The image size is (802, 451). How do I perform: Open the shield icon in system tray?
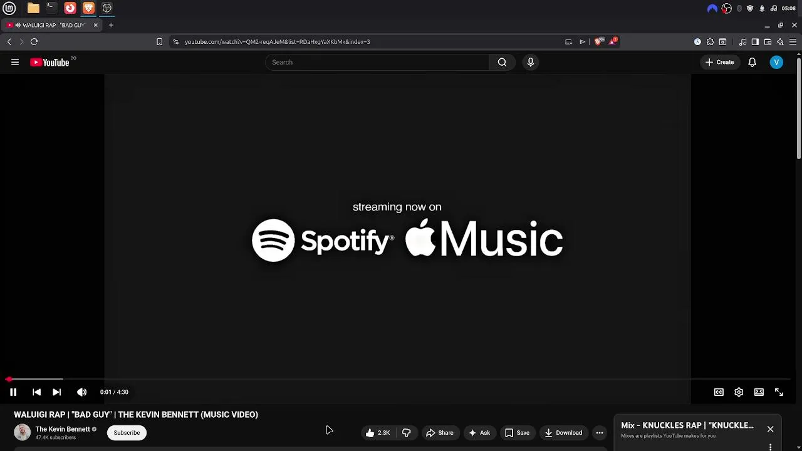[750, 8]
